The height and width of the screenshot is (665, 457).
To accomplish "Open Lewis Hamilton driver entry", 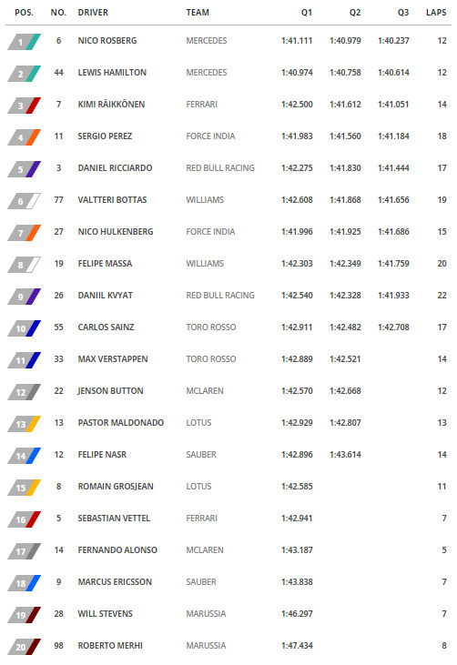I will [x=112, y=73].
